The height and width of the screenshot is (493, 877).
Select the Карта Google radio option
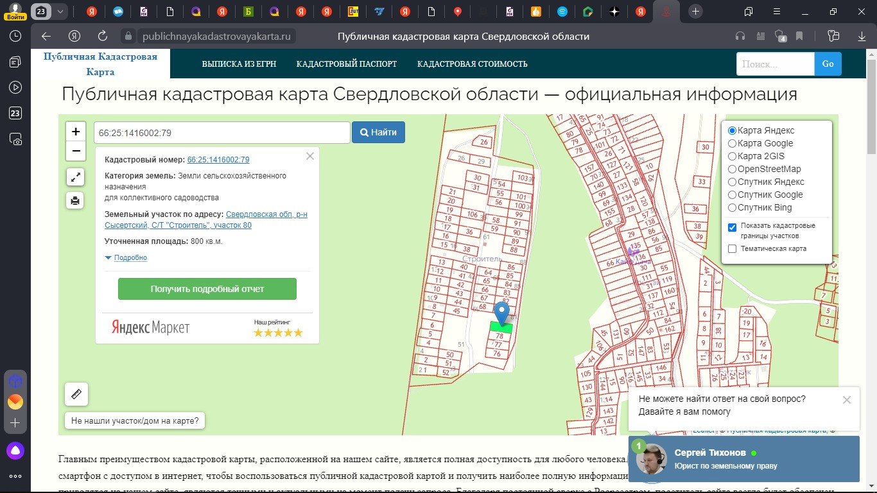[733, 144]
